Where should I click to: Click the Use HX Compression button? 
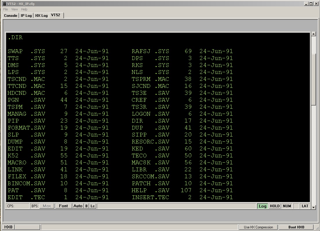[258, 227]
